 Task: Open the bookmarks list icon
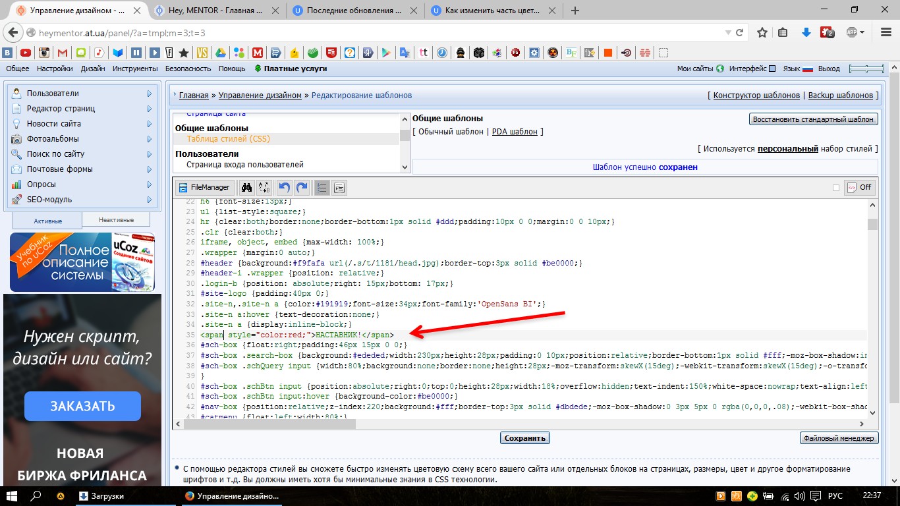pos(783,32)
